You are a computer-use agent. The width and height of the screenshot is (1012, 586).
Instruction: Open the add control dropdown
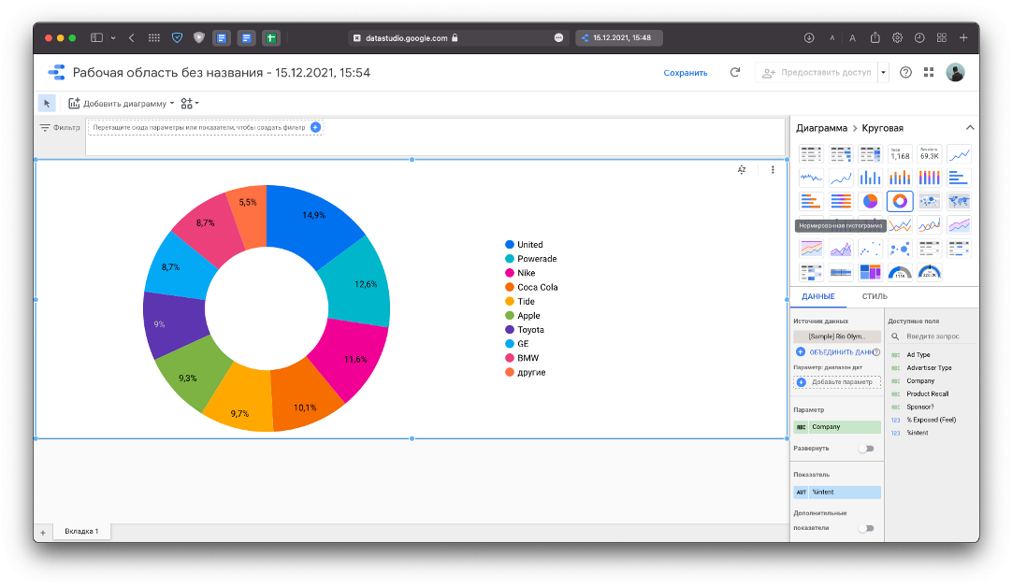190,103
